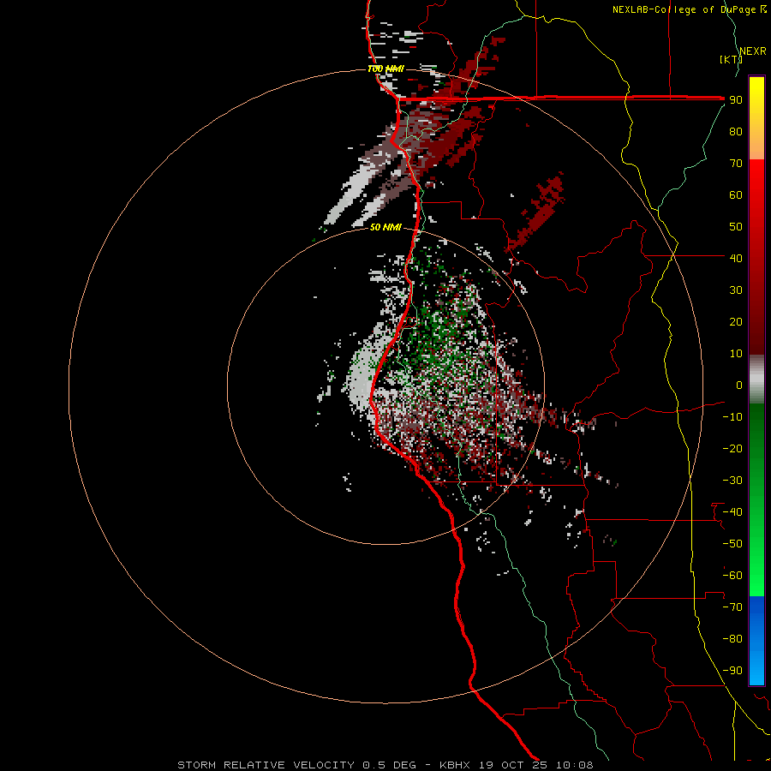Click the 50 value on the velocity scale
The width and height of the screenshot is (771, 771).
tap(736, 227)
